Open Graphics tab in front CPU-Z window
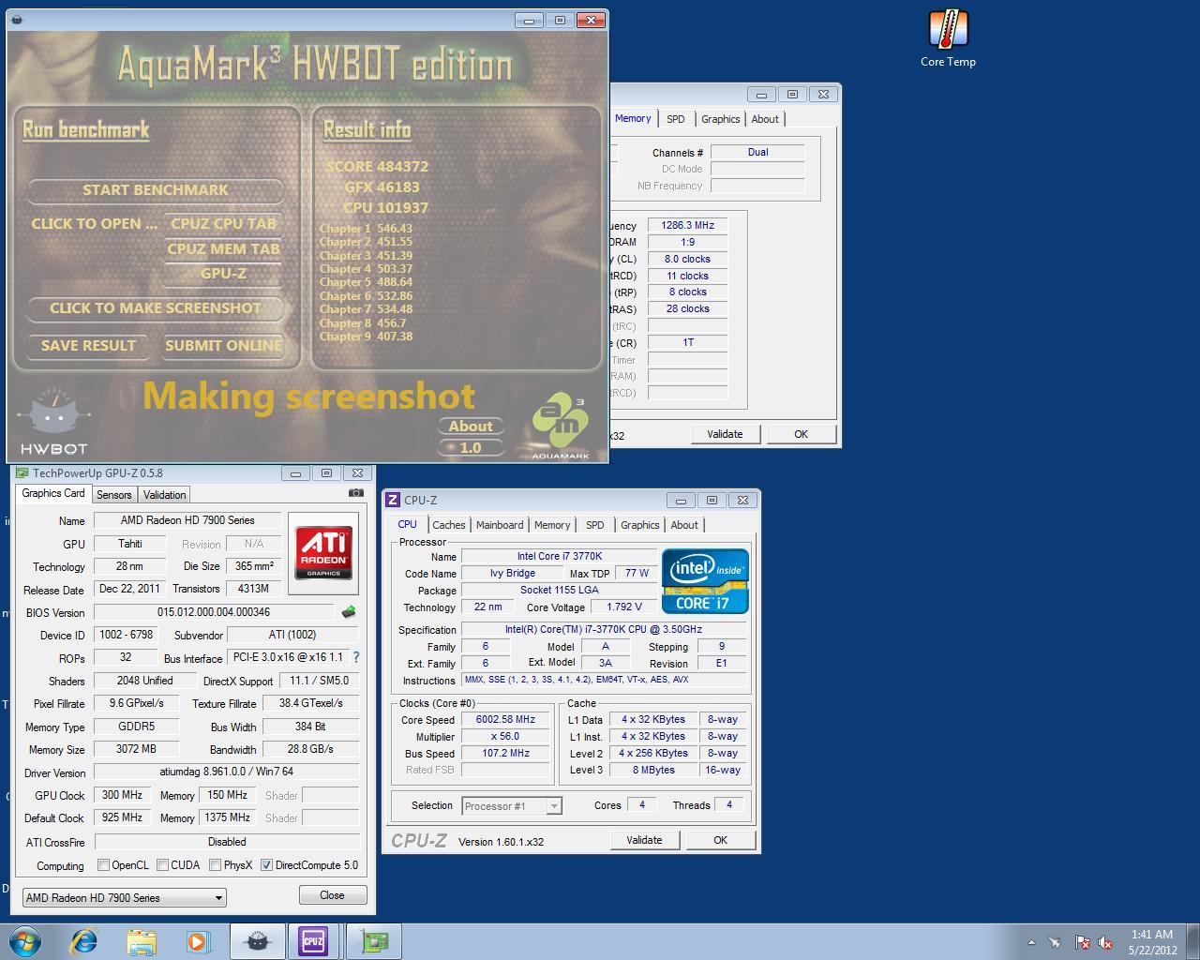The width and height of the screenshot is (1200, 960). tap(640, 525)
